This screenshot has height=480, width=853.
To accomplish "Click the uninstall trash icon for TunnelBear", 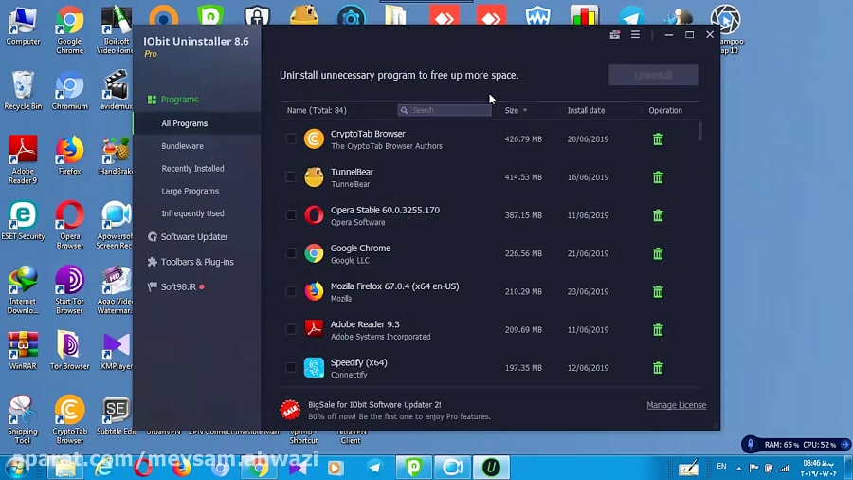I will point(658,177).
